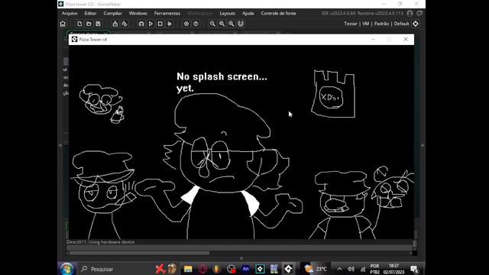Open the POR PTB2 language switcher
The image size is (489, 275).
click(x=375, y=269)
